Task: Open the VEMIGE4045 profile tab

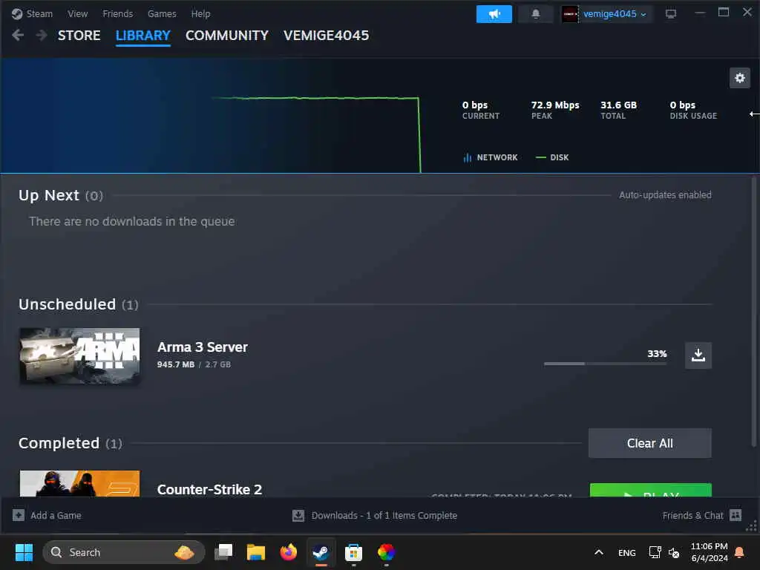Action: pyautogui.click(x=327, y=36)
